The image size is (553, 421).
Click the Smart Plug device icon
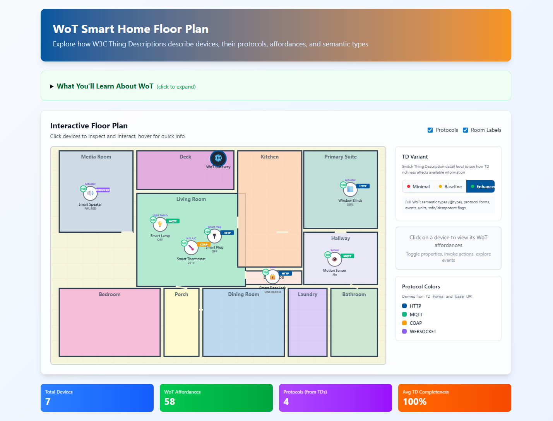(x=214, y=236)
